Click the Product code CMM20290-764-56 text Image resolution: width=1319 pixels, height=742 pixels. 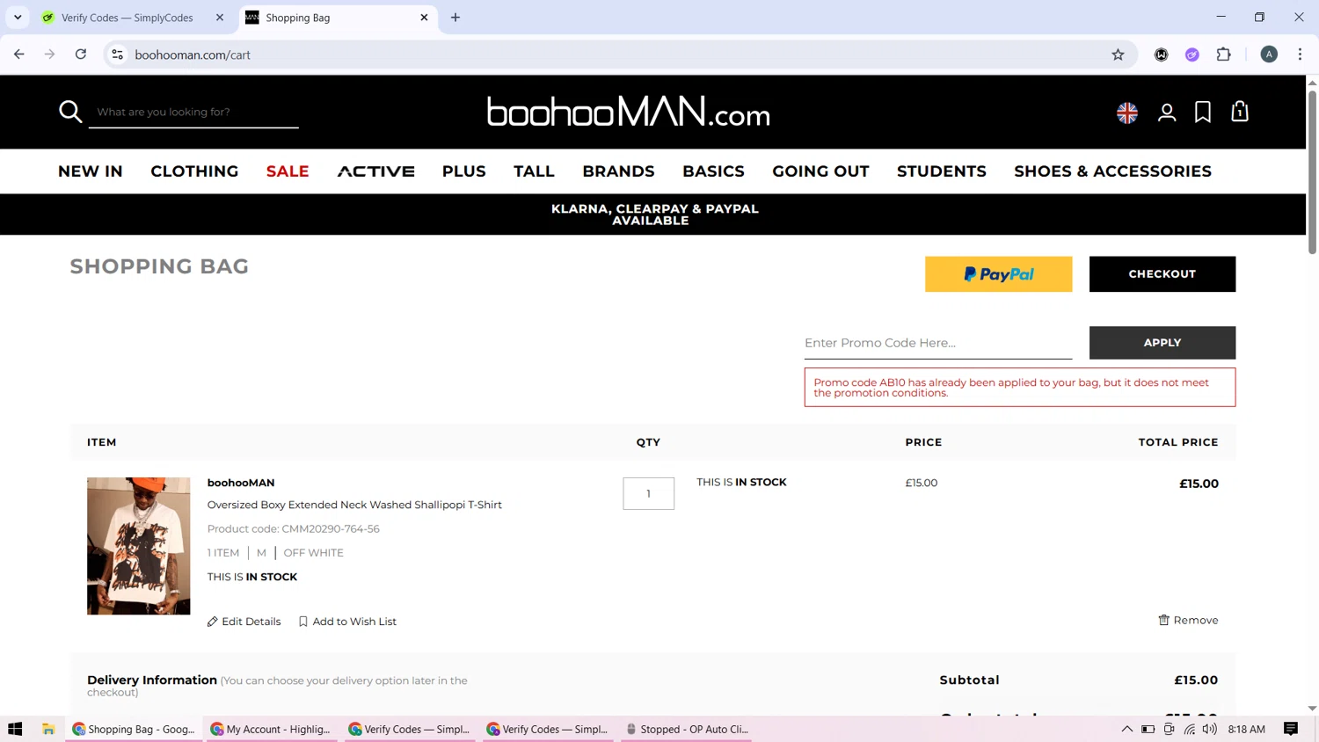[294, 529]
